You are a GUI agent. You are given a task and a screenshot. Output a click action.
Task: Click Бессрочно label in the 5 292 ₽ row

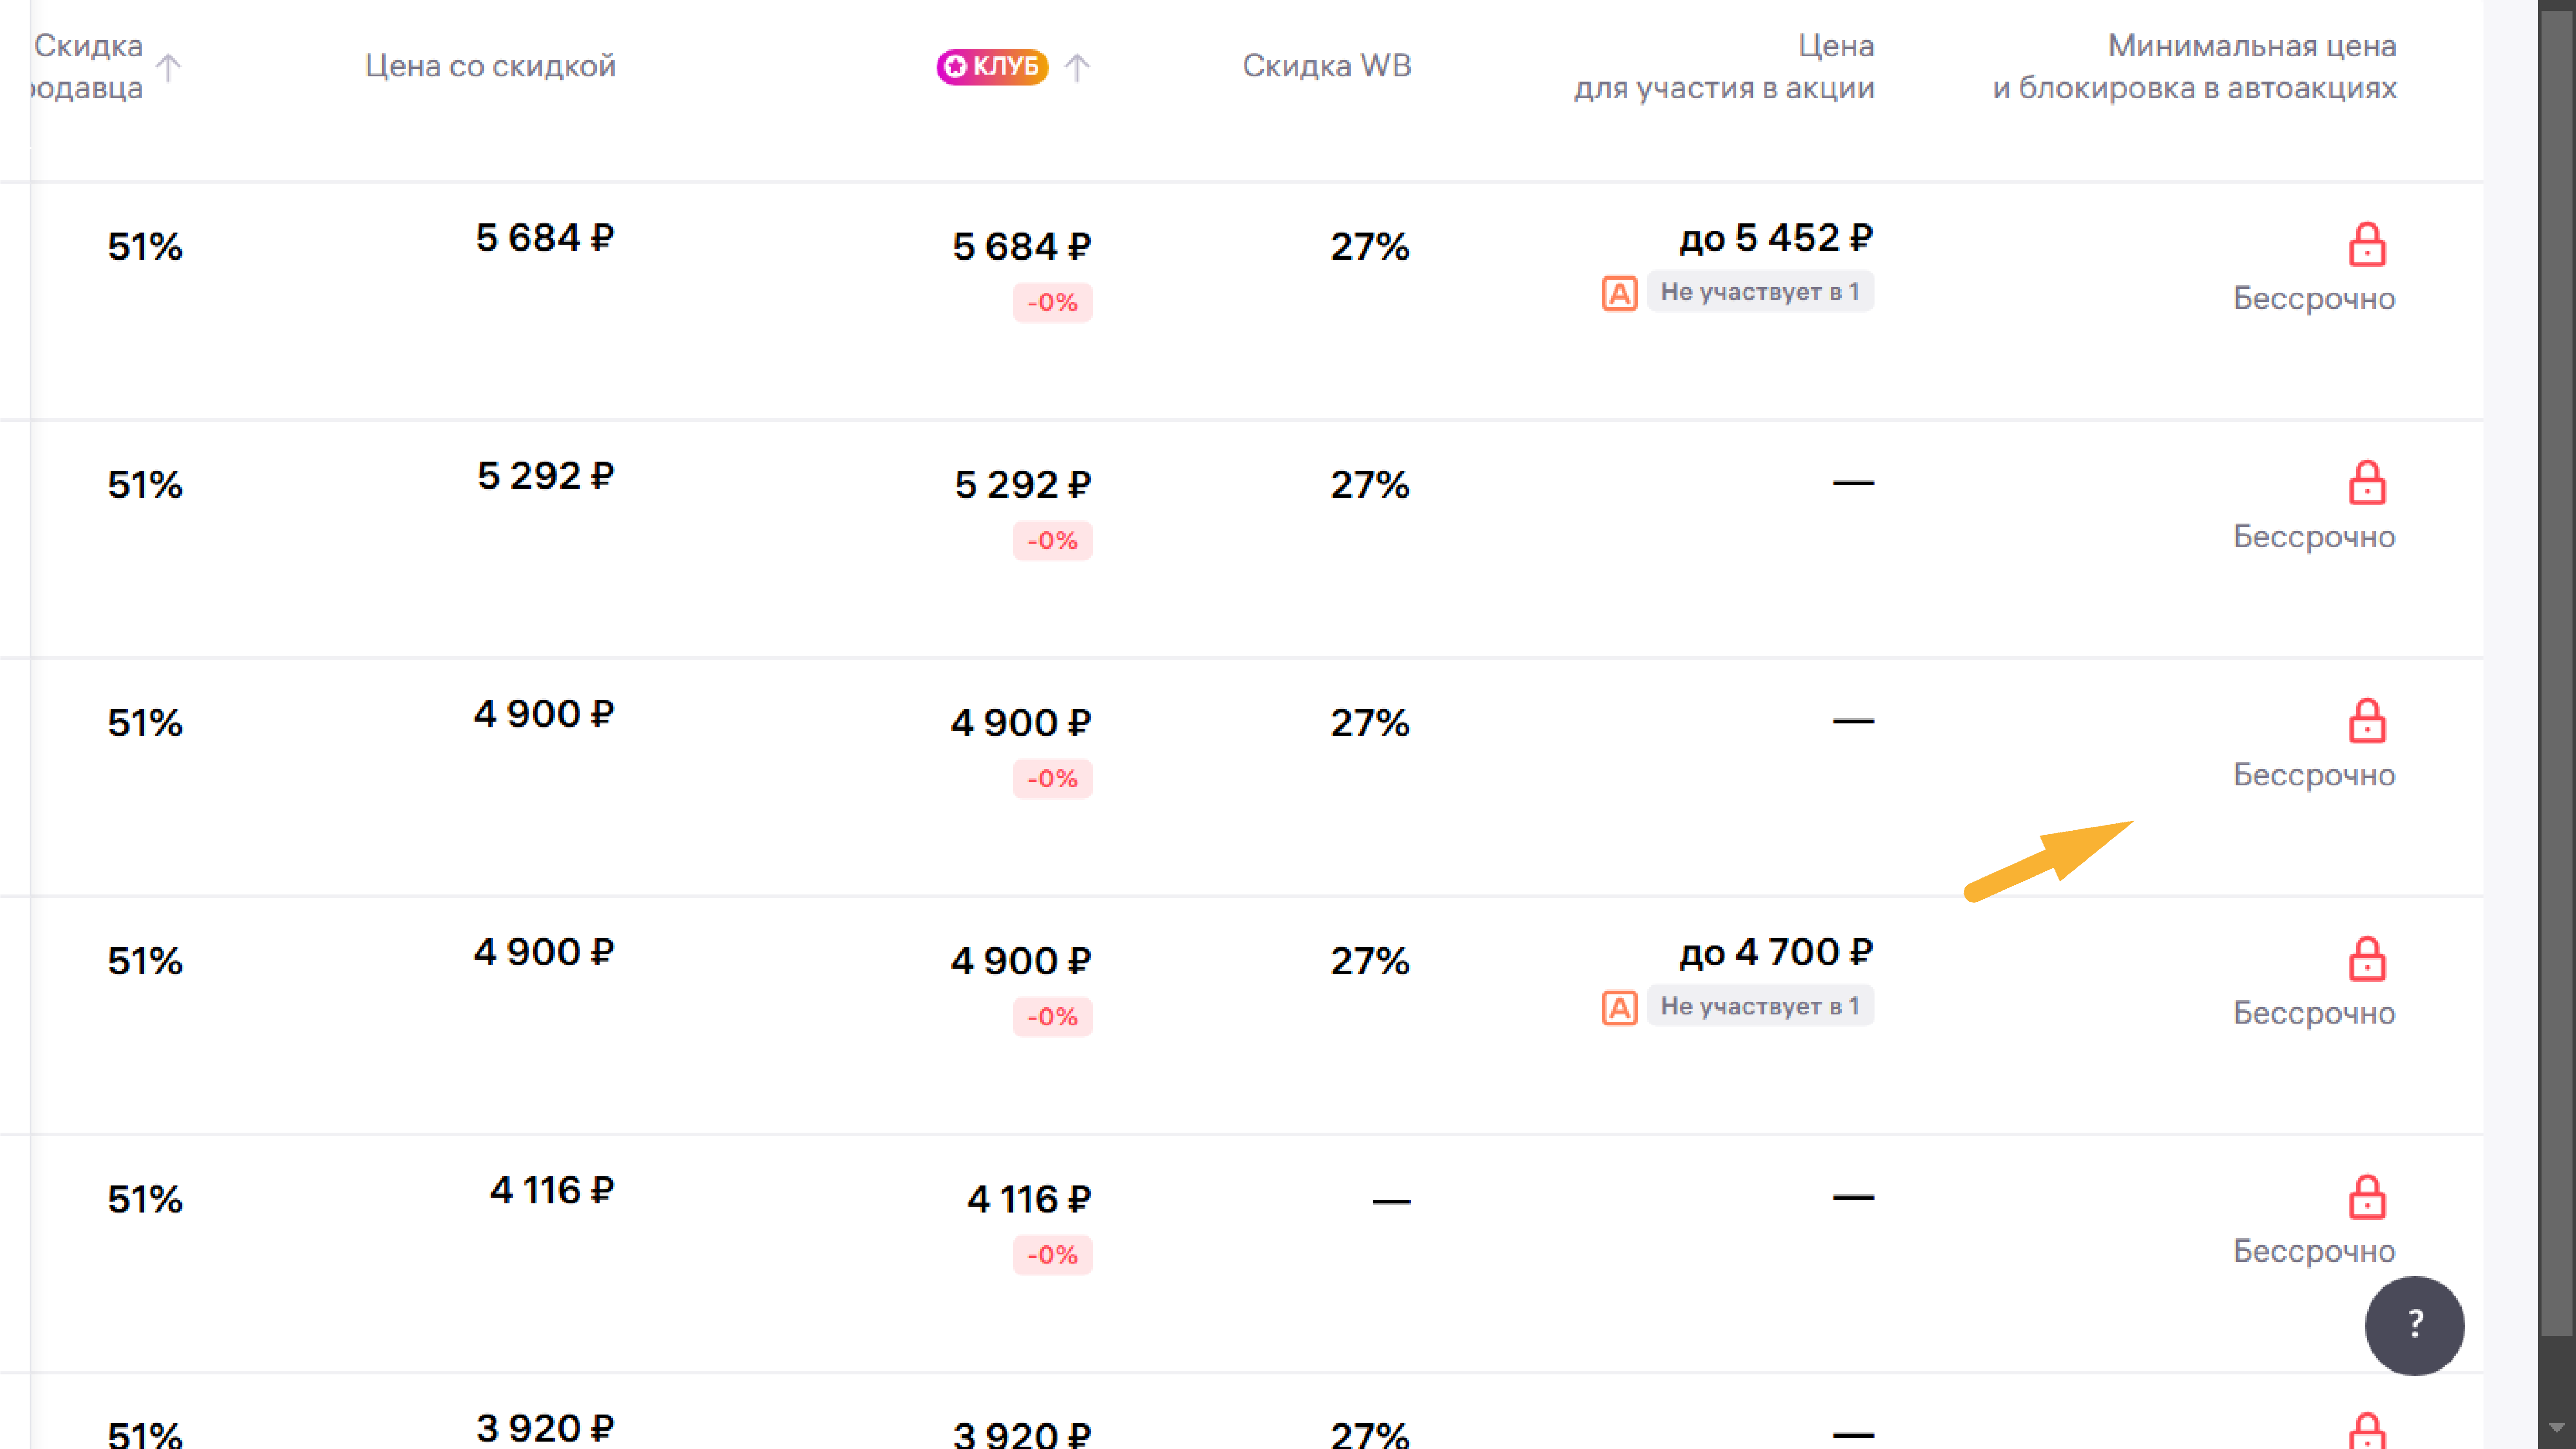point(2313,537)
